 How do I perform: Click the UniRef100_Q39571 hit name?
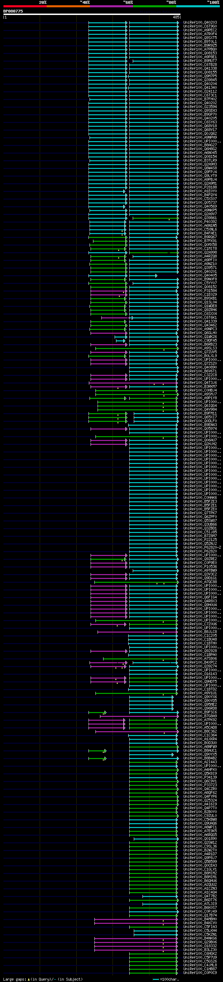[200, 268]
